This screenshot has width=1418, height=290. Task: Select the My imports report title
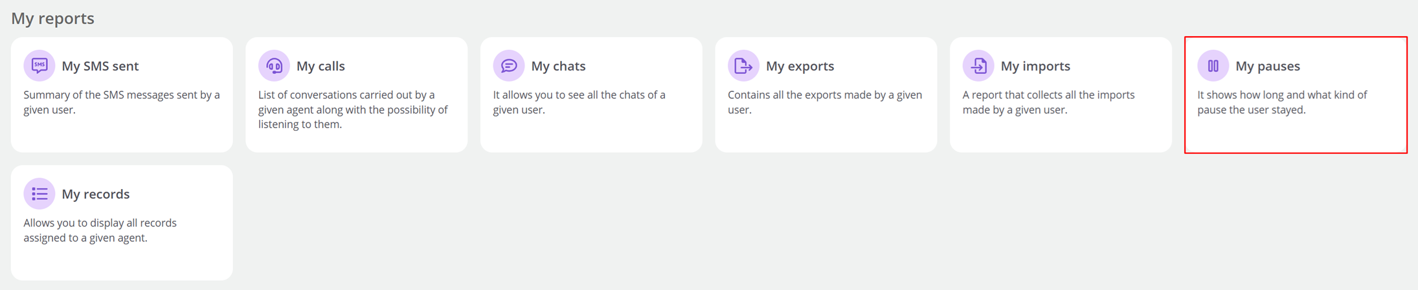coord(1035,66)
